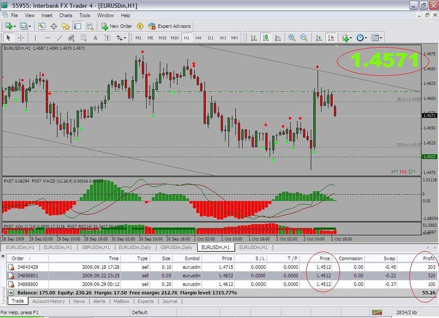439x318 pixels.
Task: Click the Zoom In magnifier icon
Action: pyautogui.click(x=292, y=38)
